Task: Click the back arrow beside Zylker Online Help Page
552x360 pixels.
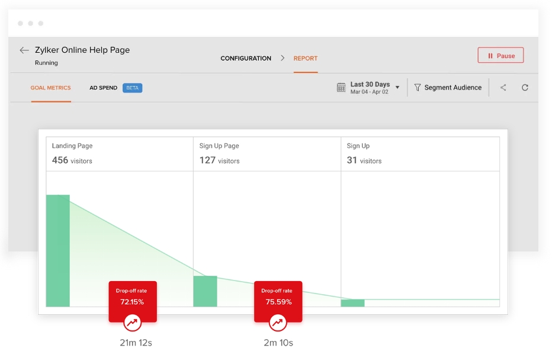Action: click(x=24, y=50)
